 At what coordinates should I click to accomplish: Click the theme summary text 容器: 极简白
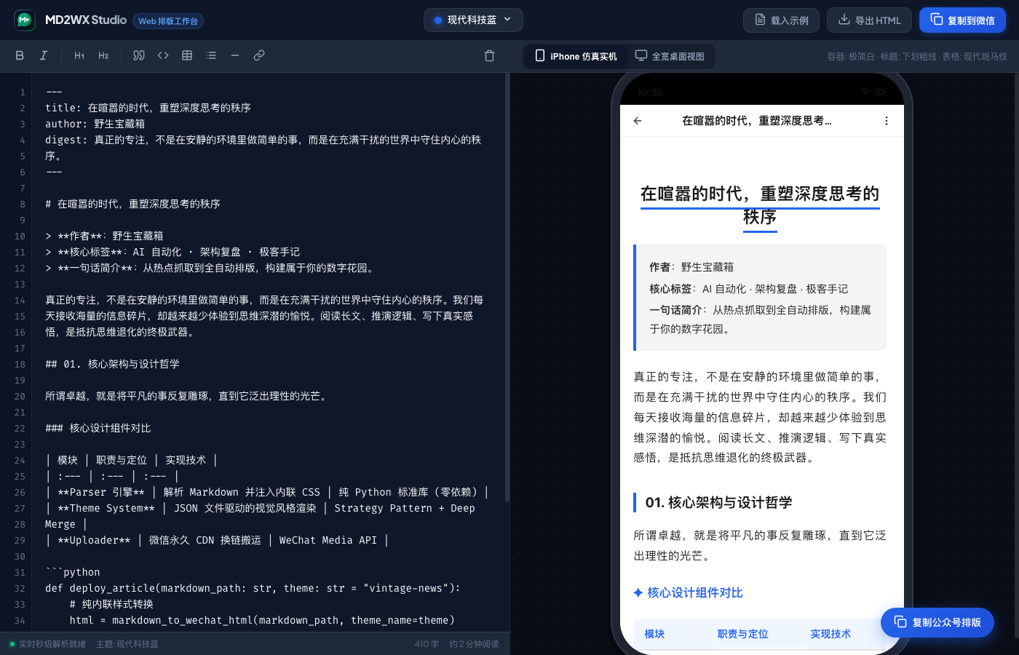(850, 56)
